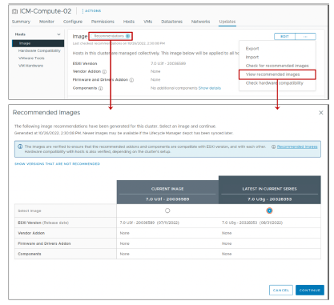
Task: Click the Edit image button
Action: pos(284,37)
